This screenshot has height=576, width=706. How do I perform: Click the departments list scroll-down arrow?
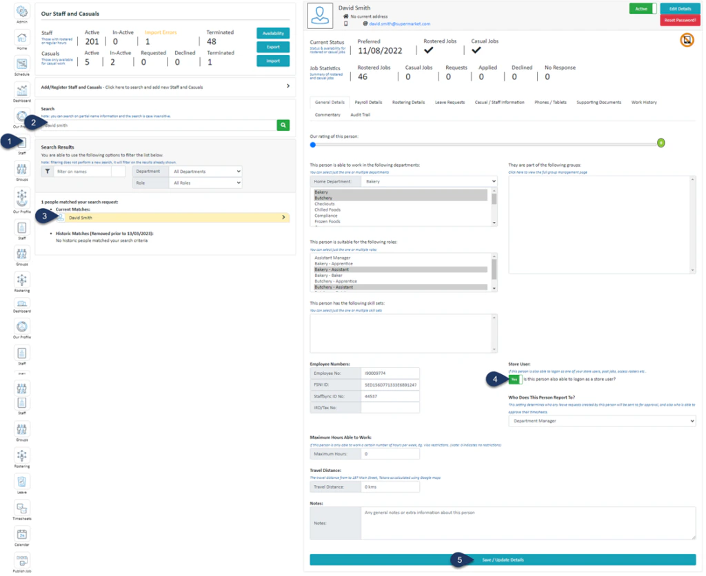494,223
